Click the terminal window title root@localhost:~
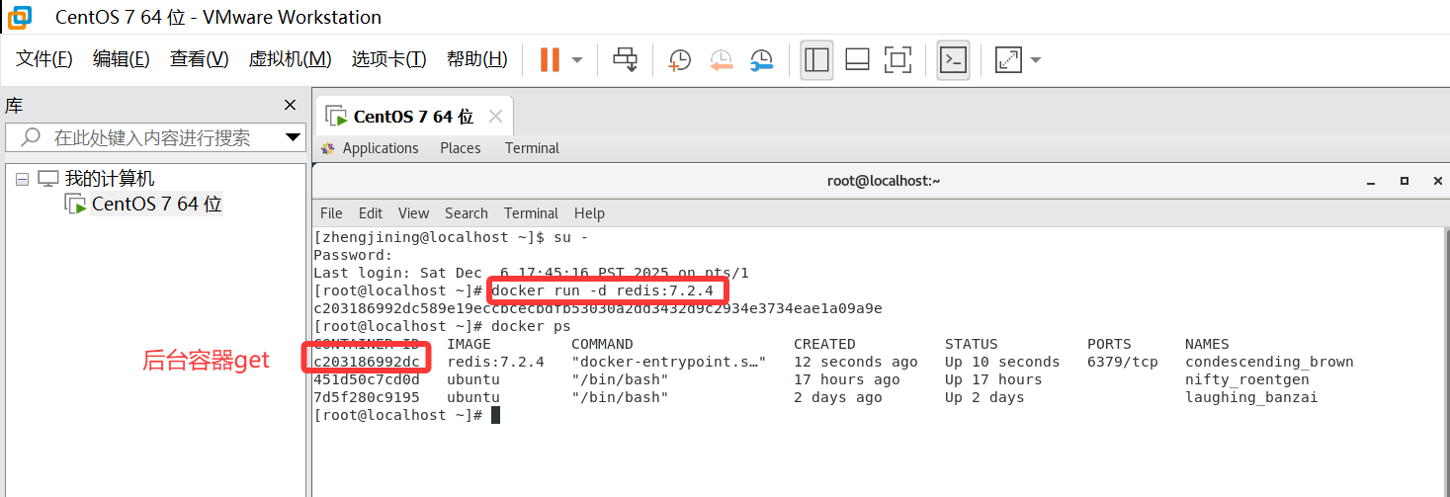The height and width of the screenshot is (497, 1450). [884, 181]
